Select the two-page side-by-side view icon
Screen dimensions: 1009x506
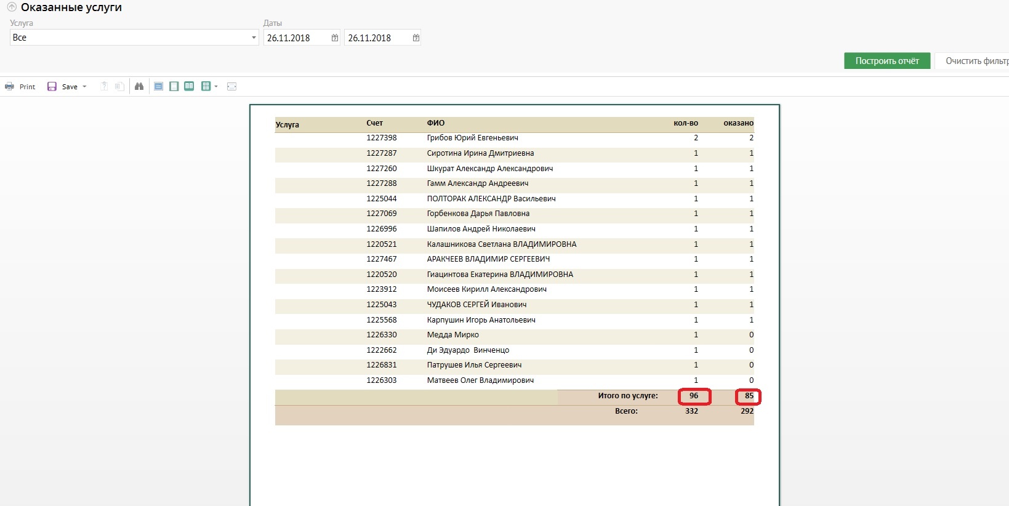189,87
